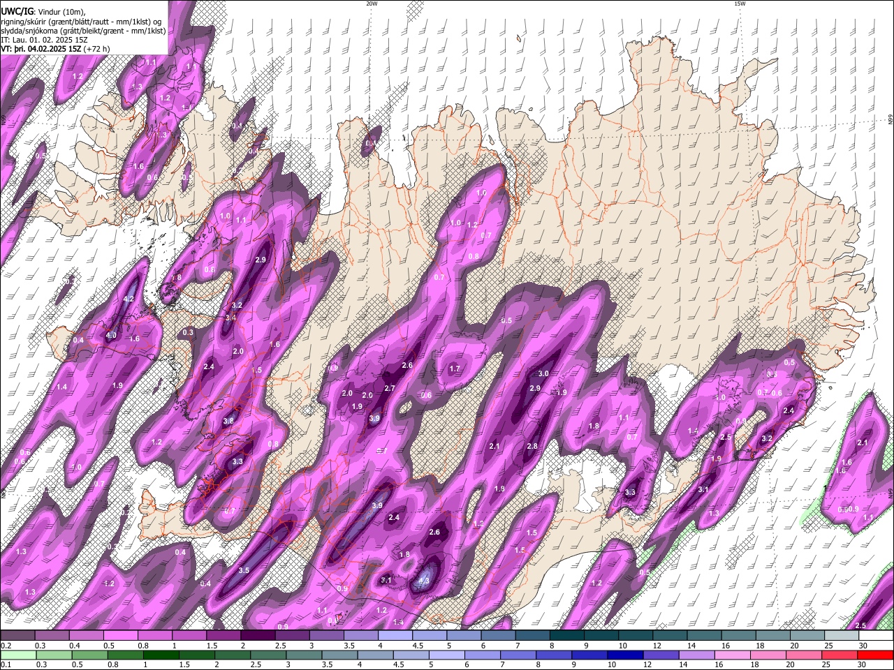
Task: Pick the white swatch ending the snow scale
Action: point(875,636)
